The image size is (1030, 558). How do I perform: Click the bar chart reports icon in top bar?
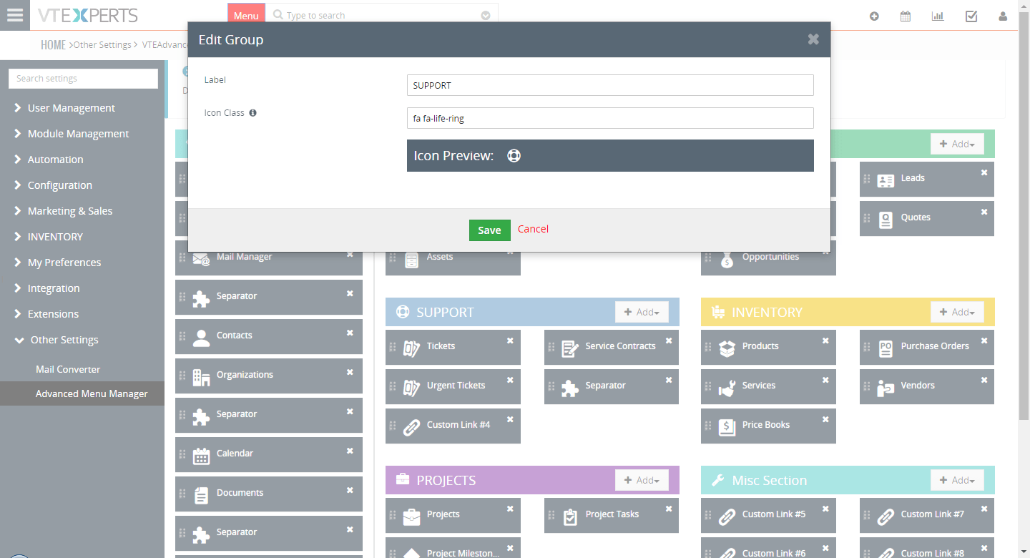click(x=938, y=15)
